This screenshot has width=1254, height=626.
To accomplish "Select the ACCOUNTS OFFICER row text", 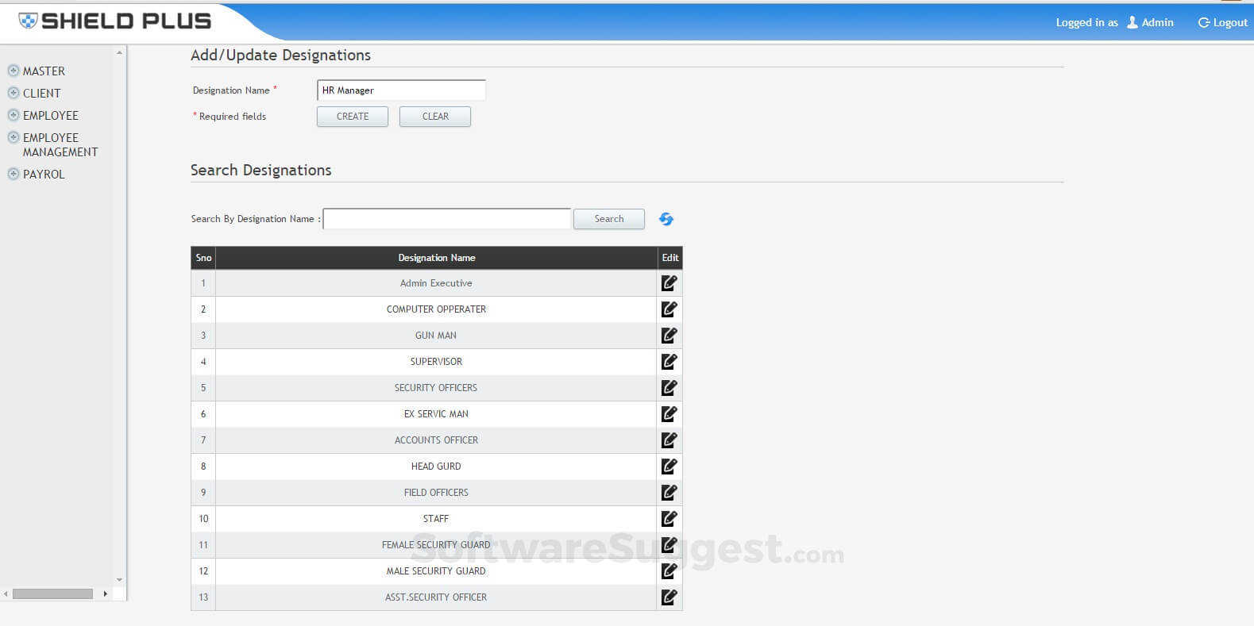I will (436, 440).
